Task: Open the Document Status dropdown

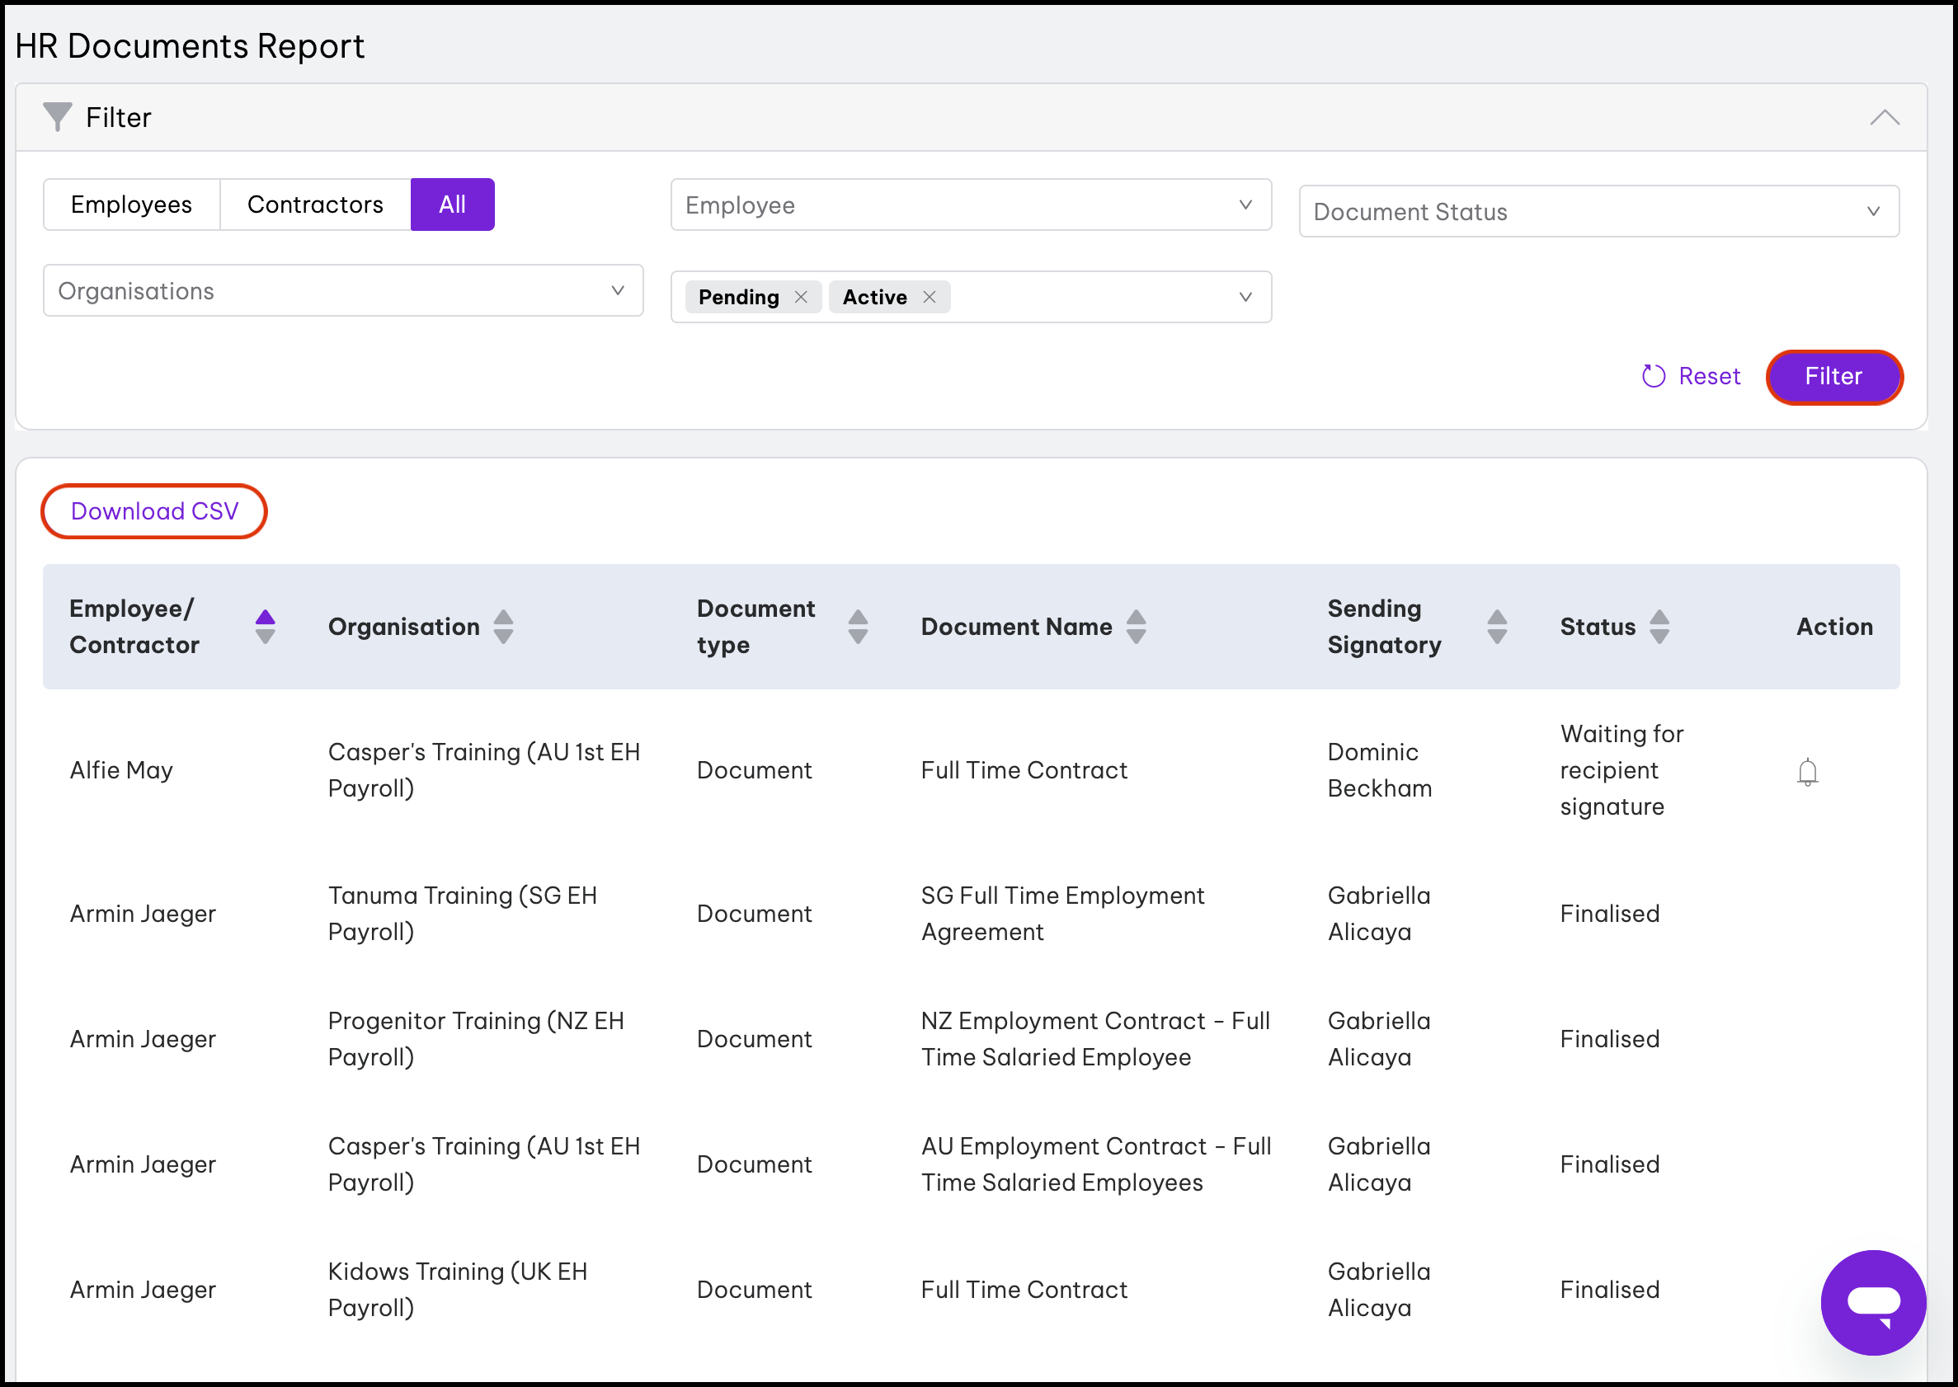Action: [x=1598, y=212]
